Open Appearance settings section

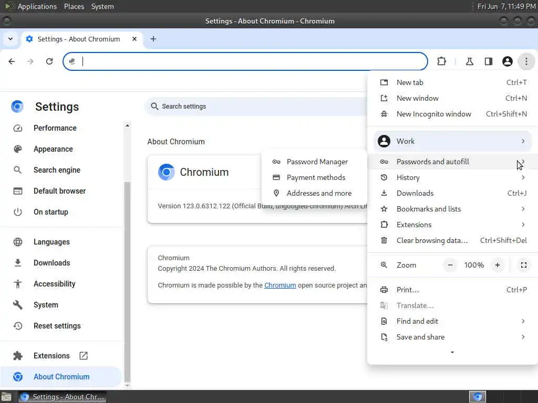click(53, 149)
